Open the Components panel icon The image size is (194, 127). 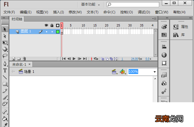[x=164, y=83]
